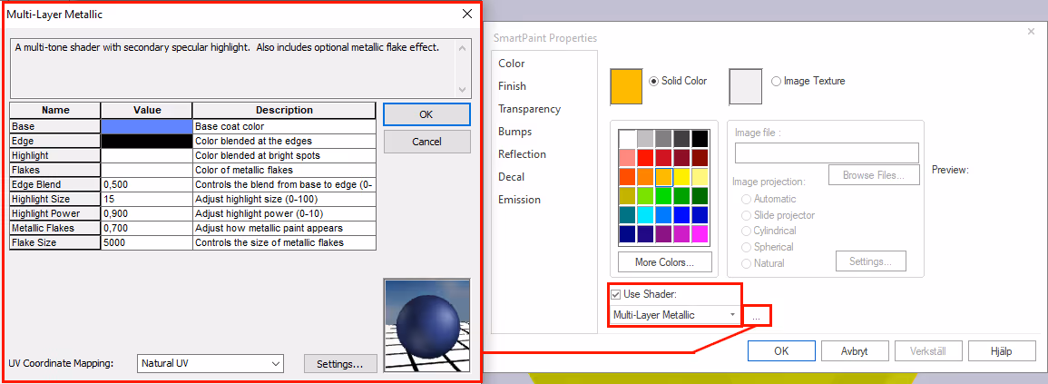Viewport: 1048px width, 384px height.
Task: Select the Base coat color value swatch
Action: 146,126
